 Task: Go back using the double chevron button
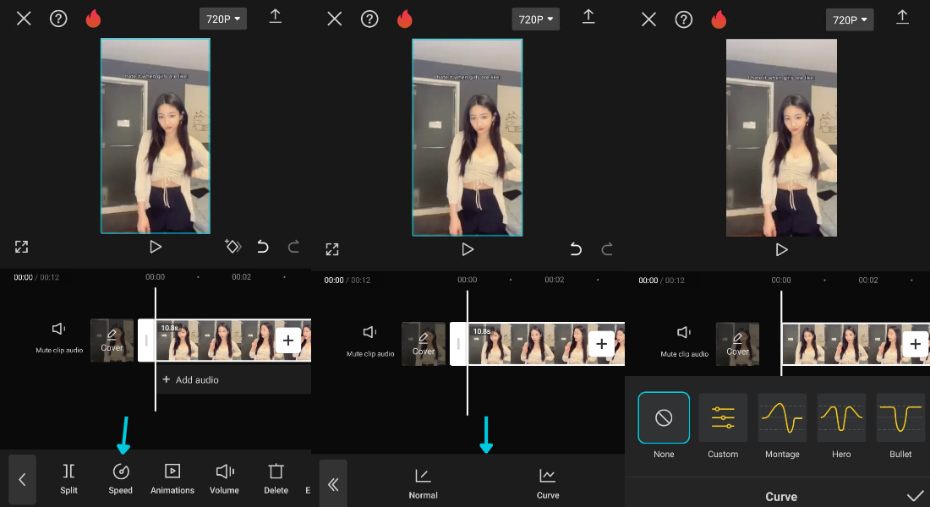coord(333,484)
